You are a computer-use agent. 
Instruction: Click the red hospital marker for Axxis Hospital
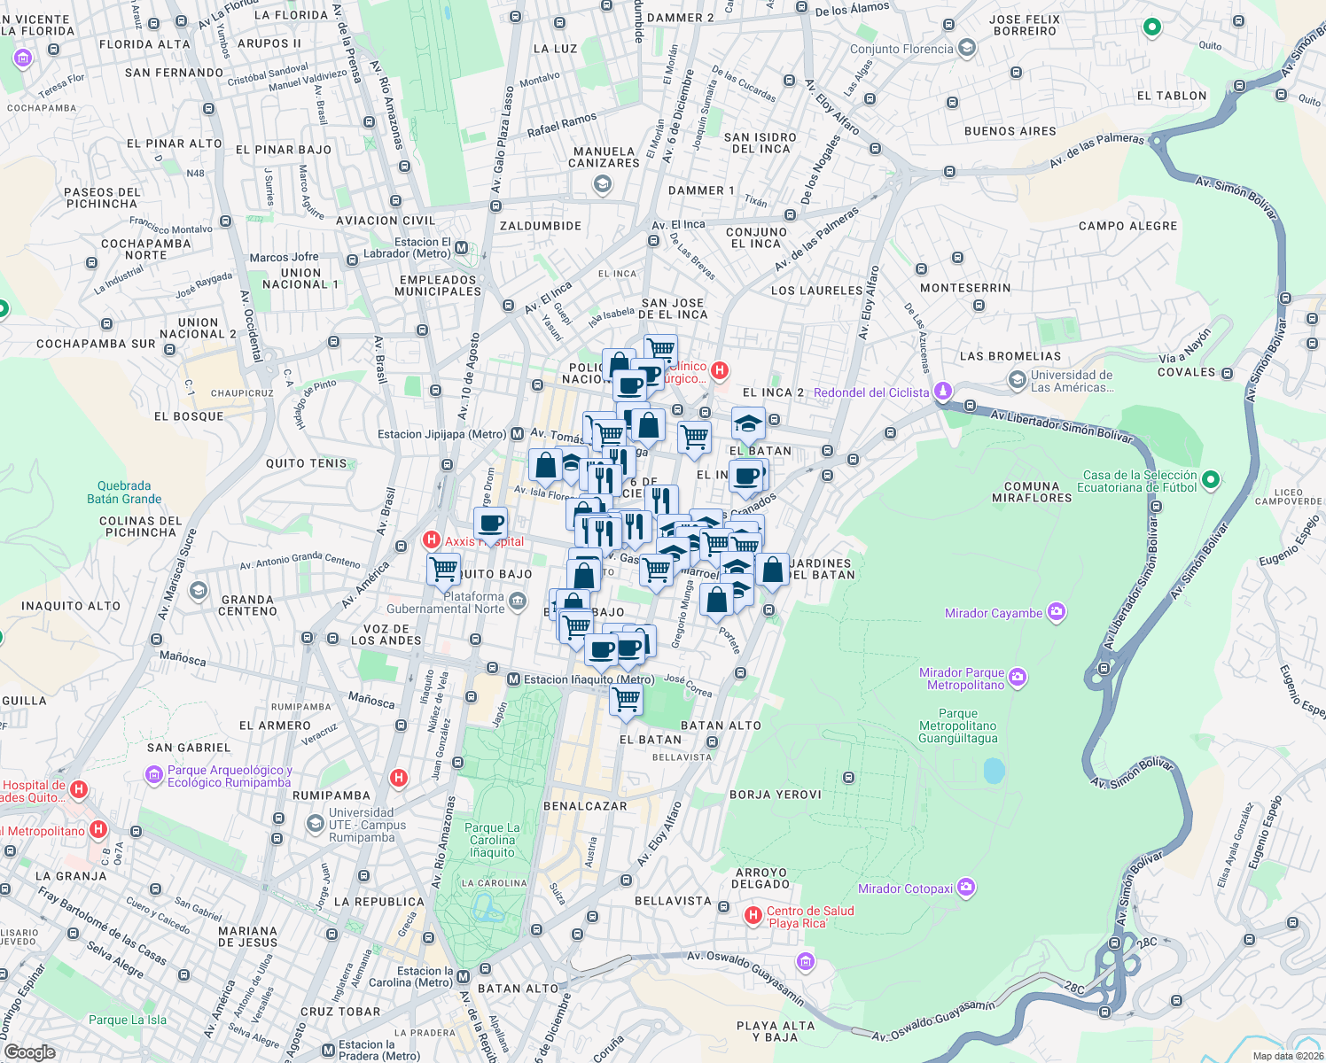pos(432,541)
